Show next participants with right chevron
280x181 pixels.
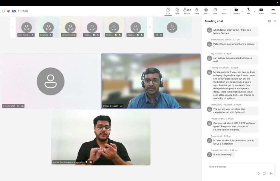(x=150, y=27)
